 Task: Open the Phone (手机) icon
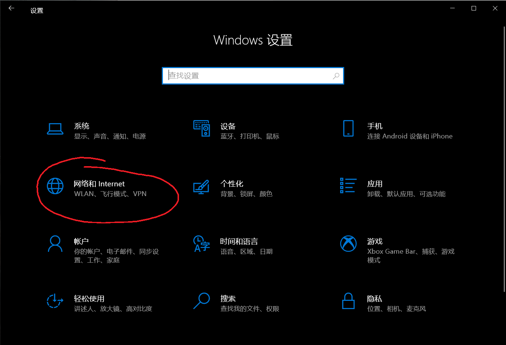pyautogui.click(x=348, y=128)
